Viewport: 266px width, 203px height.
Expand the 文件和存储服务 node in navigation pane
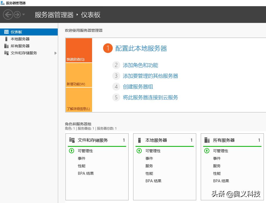tap(56, 53)
